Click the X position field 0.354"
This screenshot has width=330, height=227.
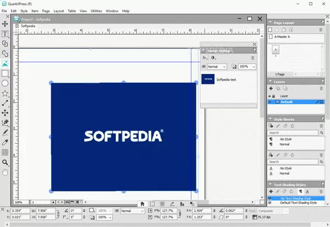click(x=20, y=211)
